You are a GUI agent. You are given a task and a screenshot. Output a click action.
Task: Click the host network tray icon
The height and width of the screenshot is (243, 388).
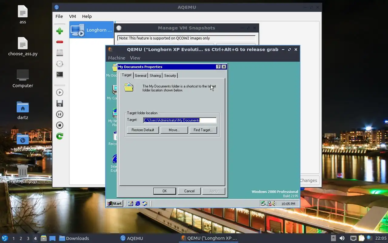pyautogui.click(x=353, y=238)
